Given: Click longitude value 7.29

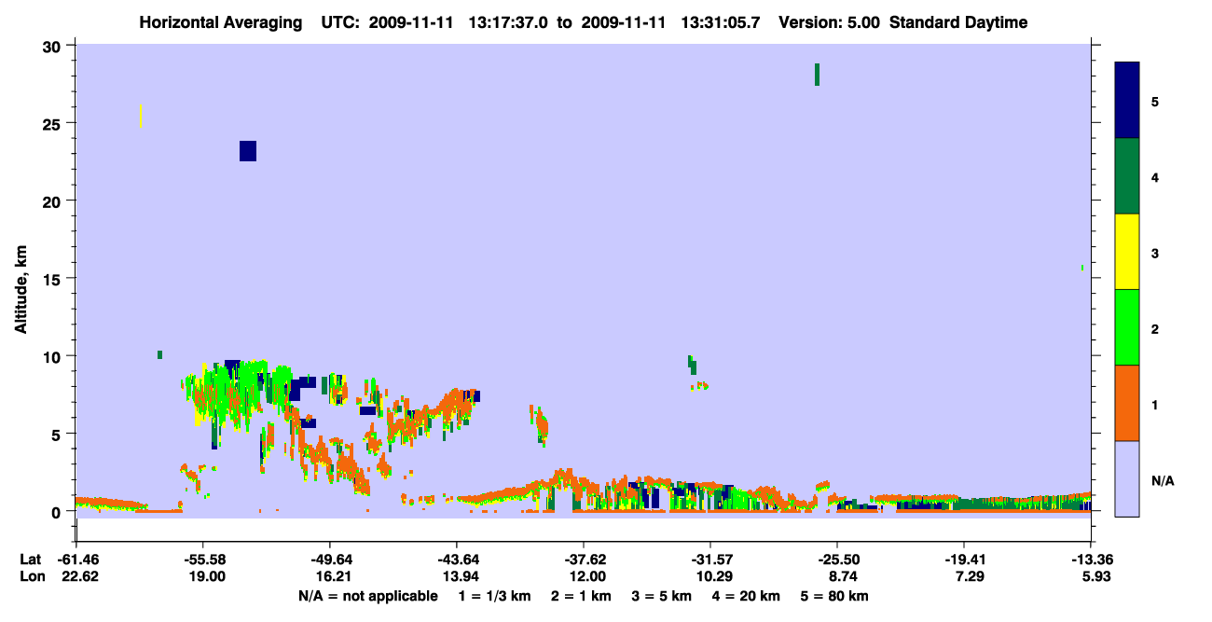Looking at the screenshot, I should (970, 577).
